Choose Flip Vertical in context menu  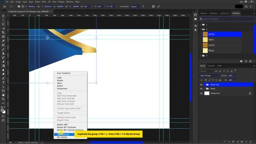pyautogui.click(x=70, y=137)
